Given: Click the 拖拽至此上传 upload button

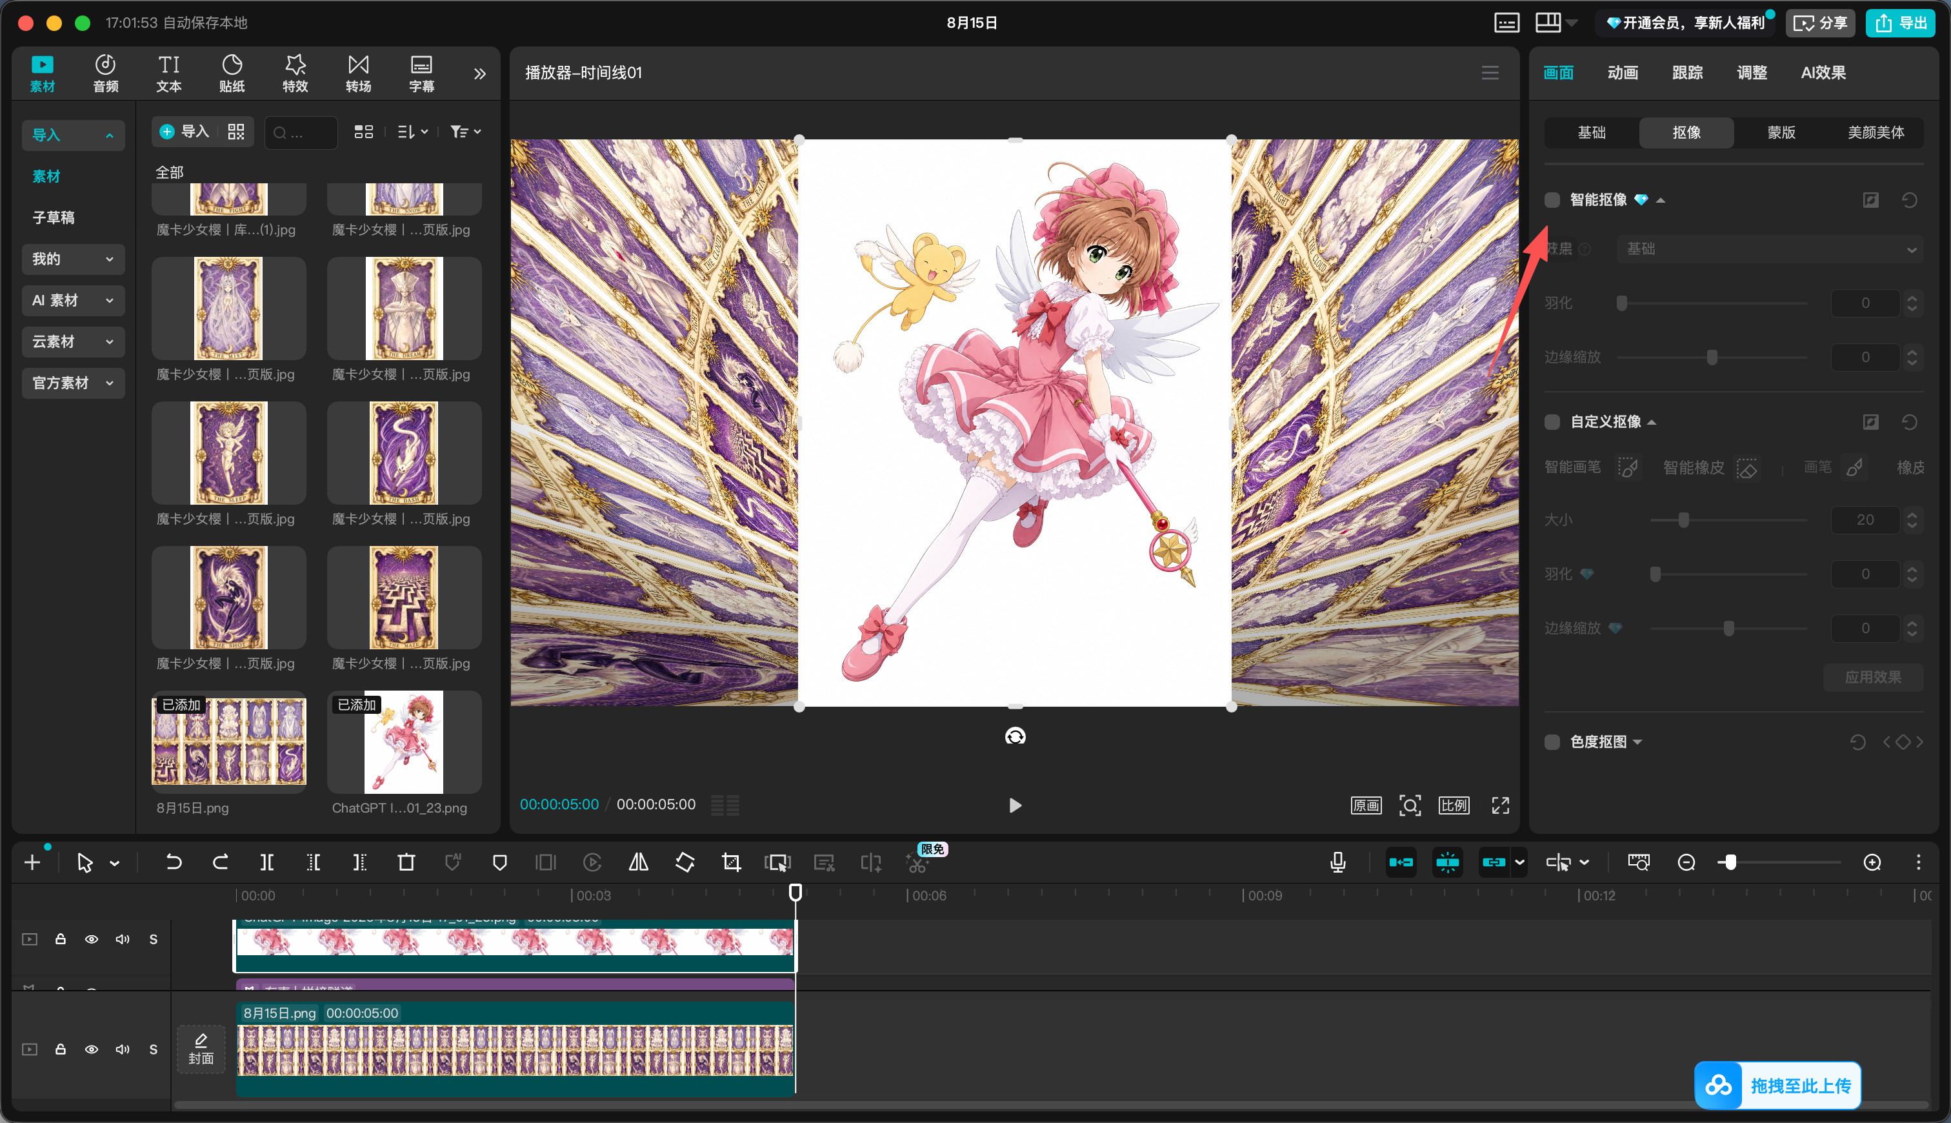Looking at the screenshot, I should pyautogui.click(x=1777, y=1085).
